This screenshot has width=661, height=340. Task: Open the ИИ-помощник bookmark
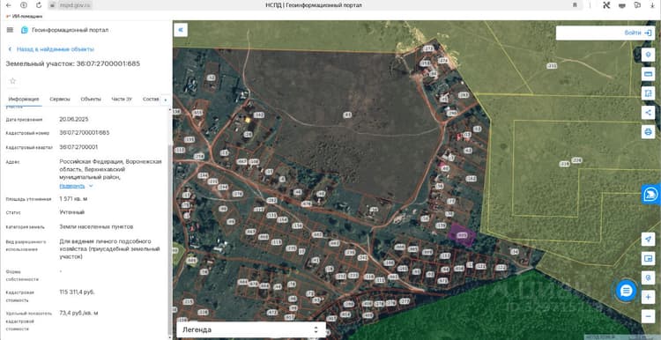(25, 16)
